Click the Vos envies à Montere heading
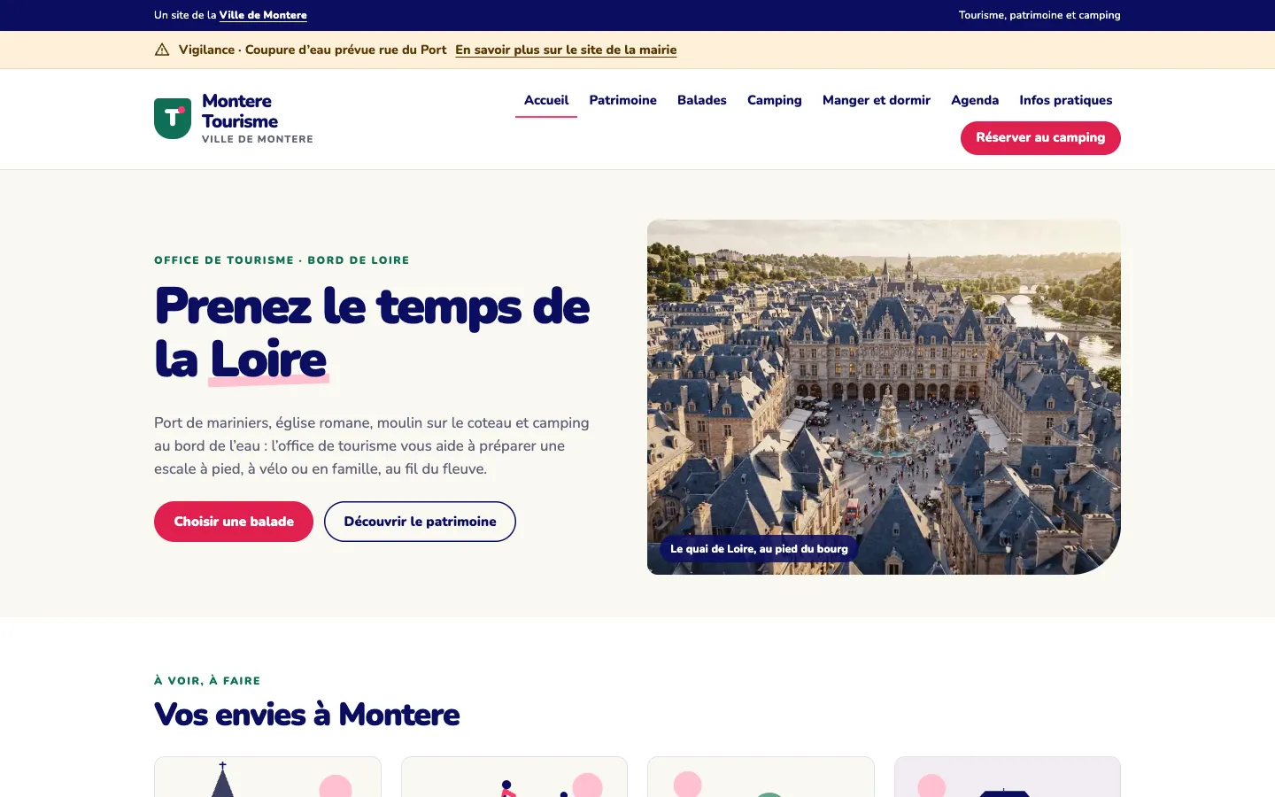Viewport: 1275px width, 797px height. [307, 715]
